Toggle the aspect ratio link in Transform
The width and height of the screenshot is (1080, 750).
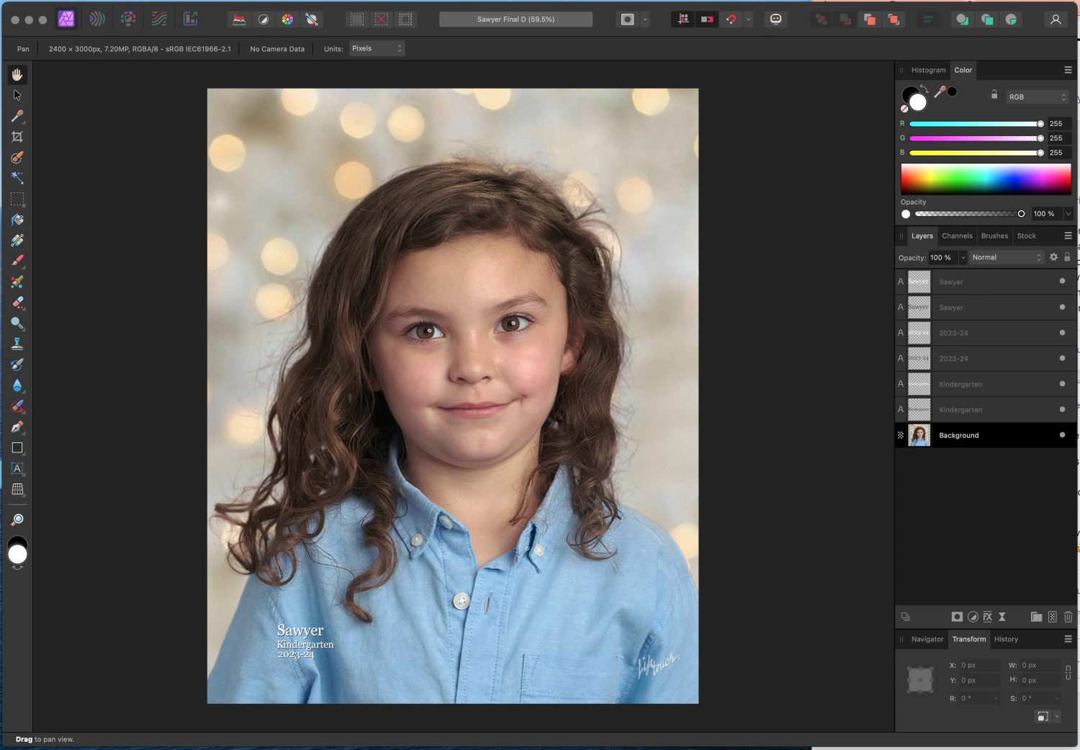(x=1068, y=672)
